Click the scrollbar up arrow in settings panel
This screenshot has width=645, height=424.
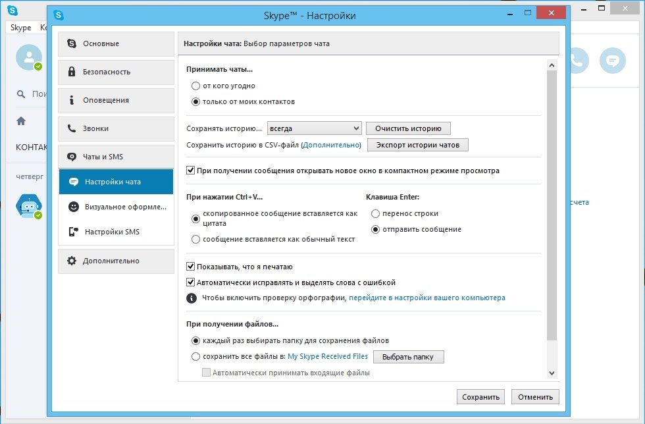[x=552, y=65]
